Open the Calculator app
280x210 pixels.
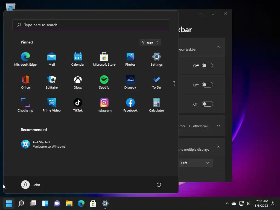click(x=157, y=105)
